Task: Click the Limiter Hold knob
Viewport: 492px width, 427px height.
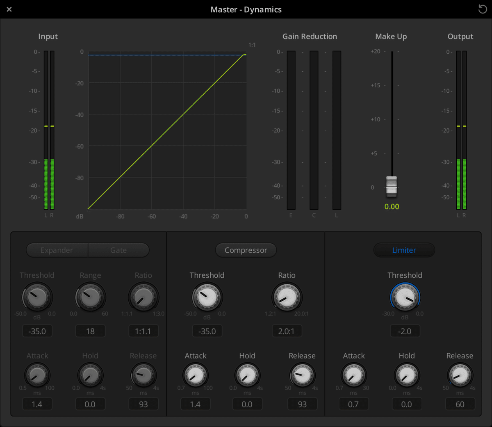Action: click(407, 375)
